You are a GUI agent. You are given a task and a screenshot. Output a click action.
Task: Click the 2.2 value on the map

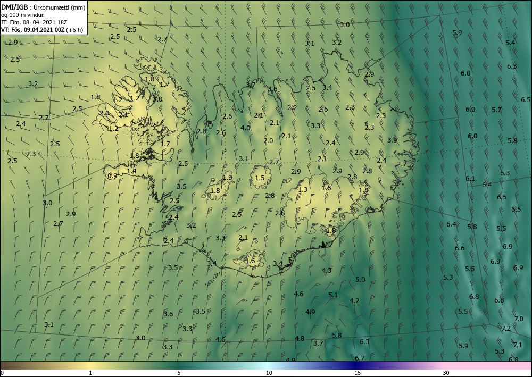coord(292,108)
